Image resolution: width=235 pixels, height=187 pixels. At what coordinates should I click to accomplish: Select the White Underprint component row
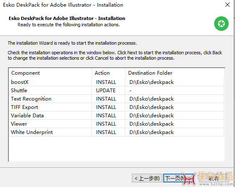[x=116, y=132]
